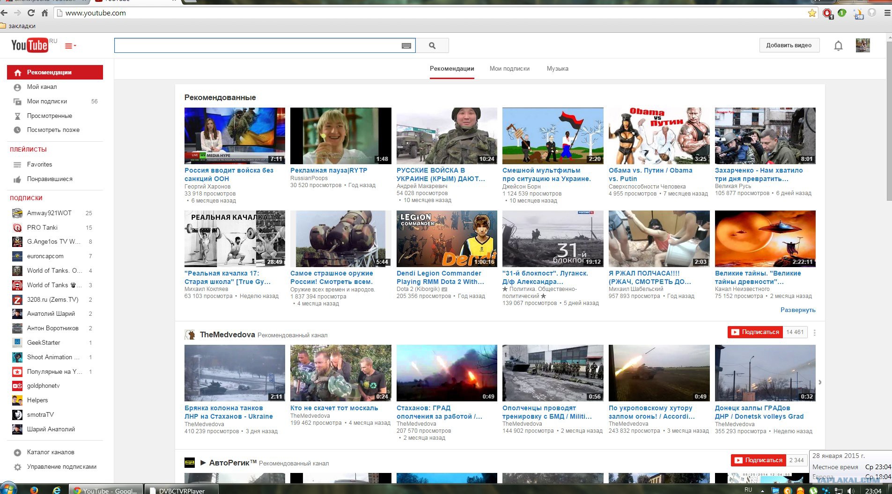Show next TheMedvedova videos with the arrow
892x494 pixels.
820,382
